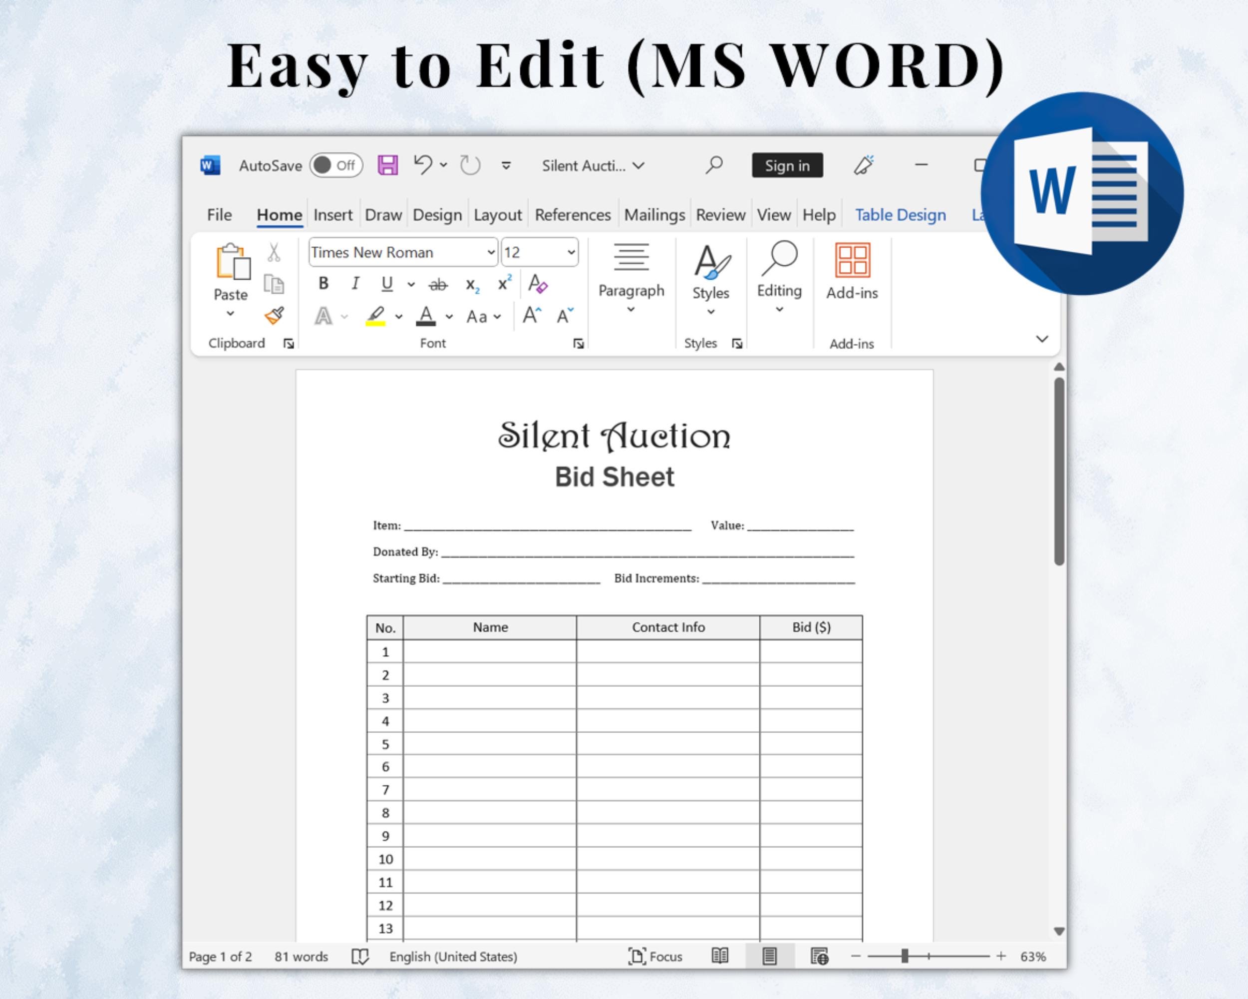Screen dimensions: 1248x999
Task: Click the Increase Font Size icon
Action: point(532,315)
